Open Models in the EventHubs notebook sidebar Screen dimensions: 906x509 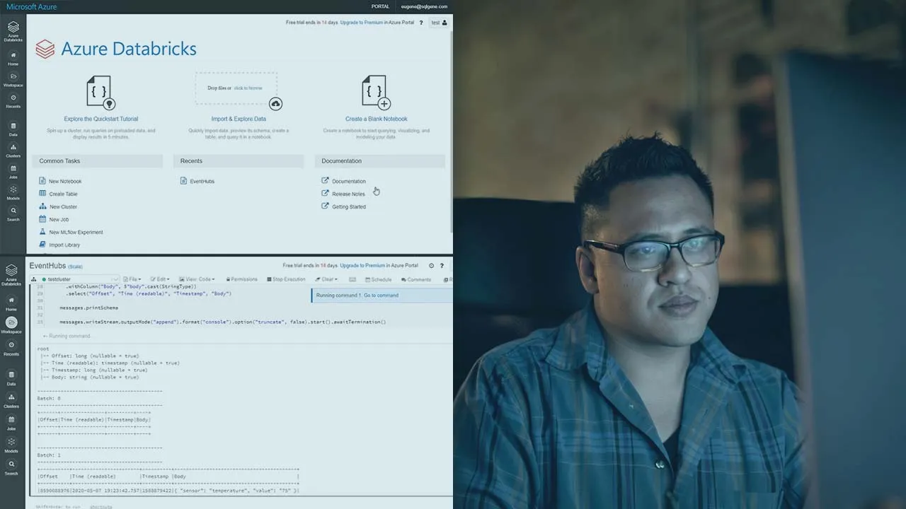pos(11,445)
